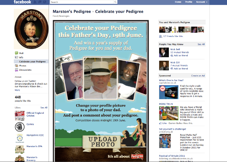Click the Camra logo icon
Image resolution: width=227 pixels, height=162 pixels.
20,127
